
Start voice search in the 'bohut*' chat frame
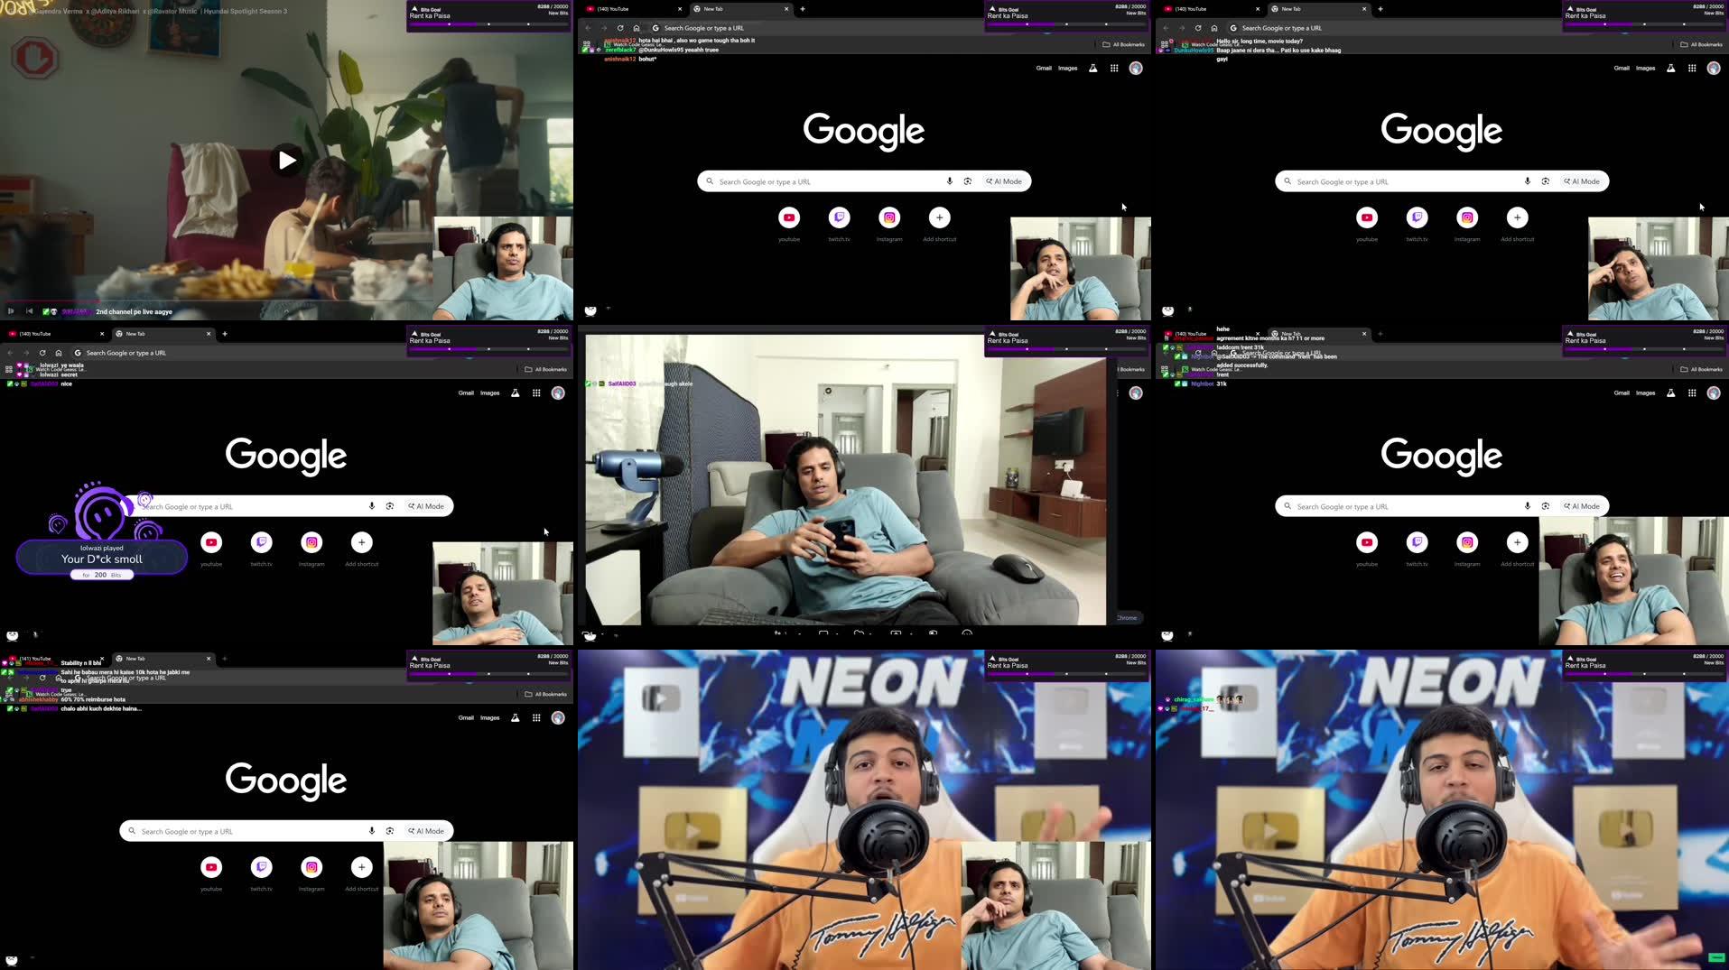pyautogui.click(x=949, y=181)
